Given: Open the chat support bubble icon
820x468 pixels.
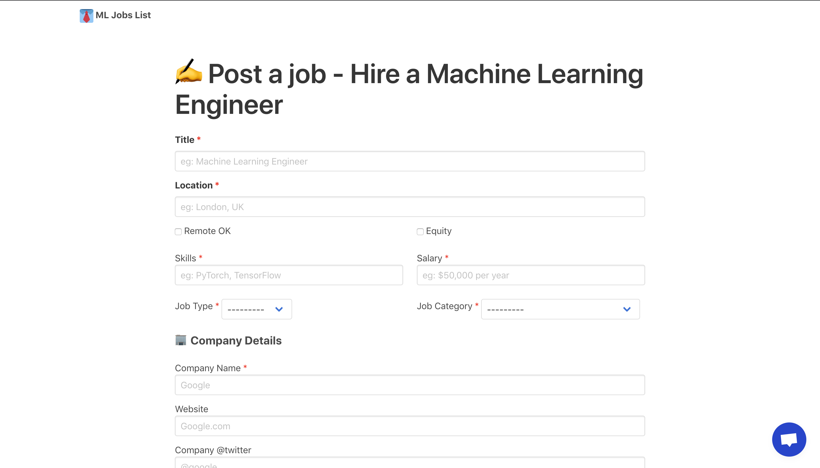Looking at the screenshot, I should tap(789, 440).
